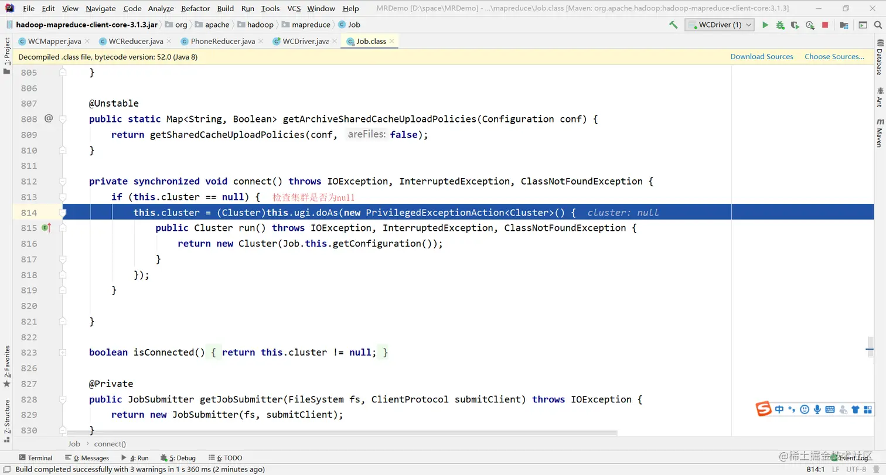This screenshot has height=475, width=886.
Task: Run WCDriver with coverage shield icon
Action: (795, 25)
